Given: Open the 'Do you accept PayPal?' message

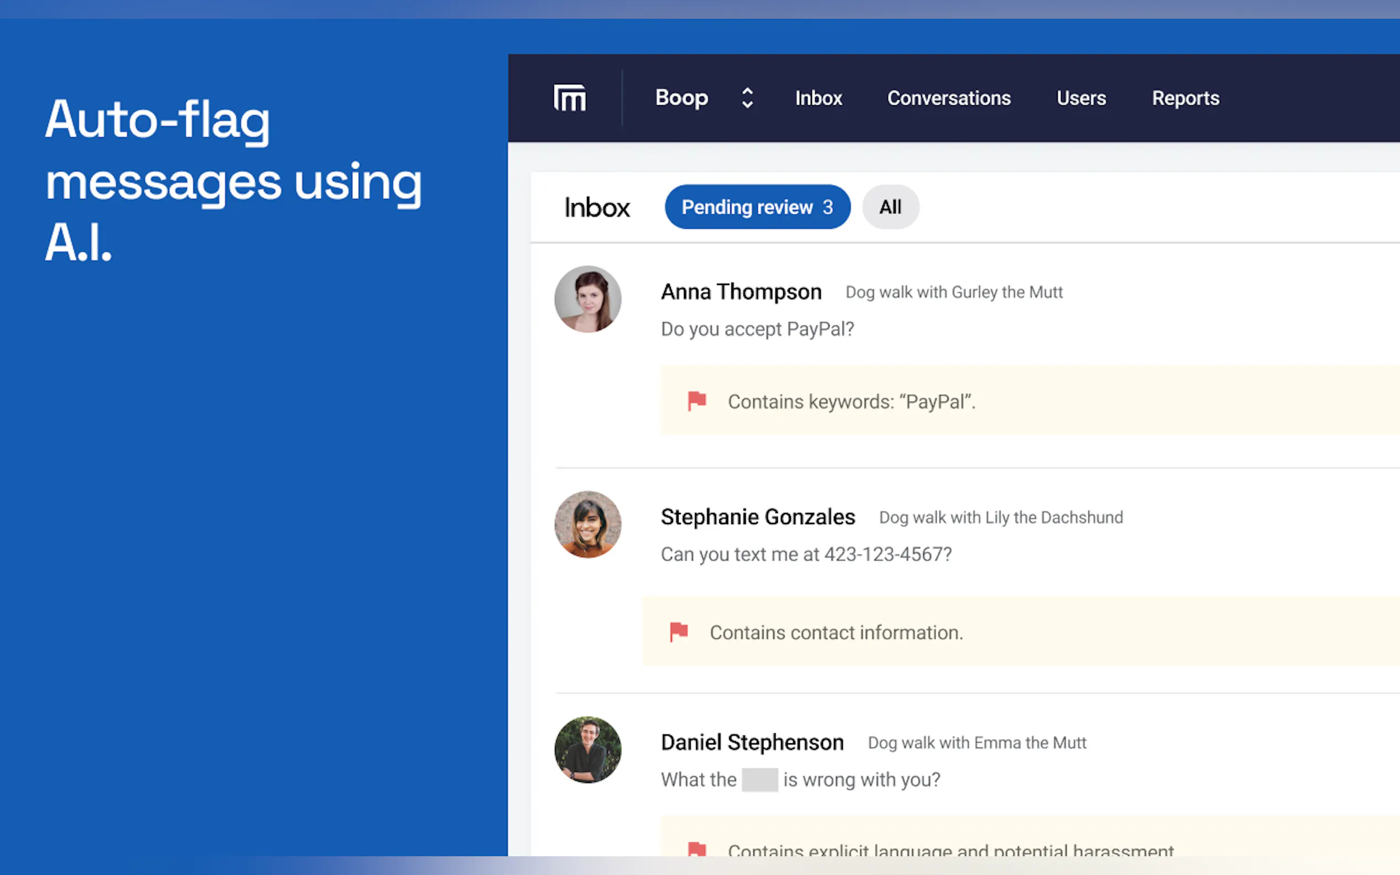Looking at the screenshot, I should click(x=757, y=330).
